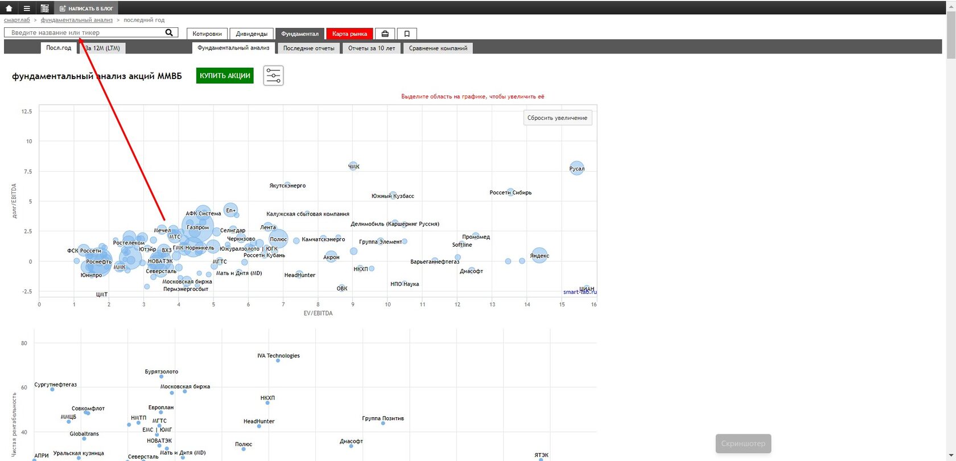Click the Скриншотер button
956x461 pixels.
743,443
